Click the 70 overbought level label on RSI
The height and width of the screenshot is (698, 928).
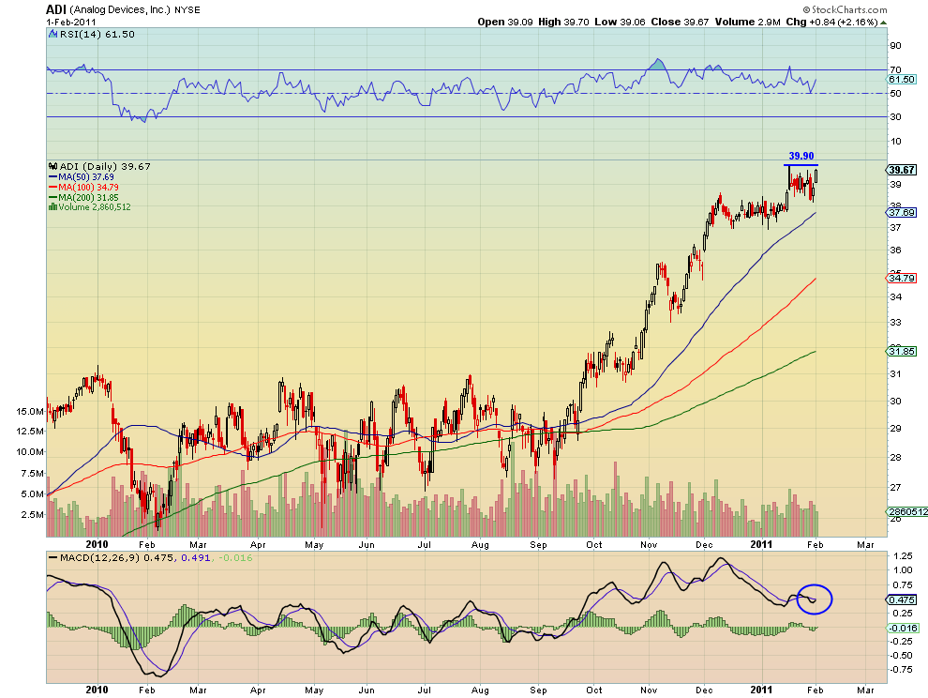click(895, 70)
